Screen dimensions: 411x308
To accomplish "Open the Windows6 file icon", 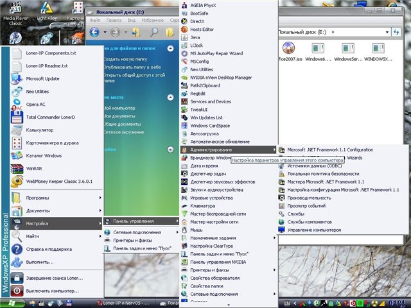I will (318, 52).
